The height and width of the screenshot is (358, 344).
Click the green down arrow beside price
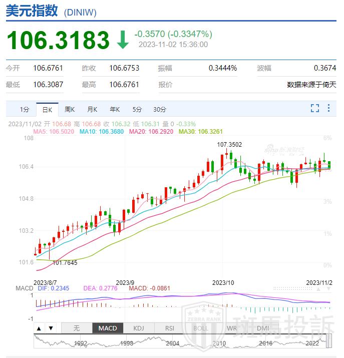click(x=123, y=40)
